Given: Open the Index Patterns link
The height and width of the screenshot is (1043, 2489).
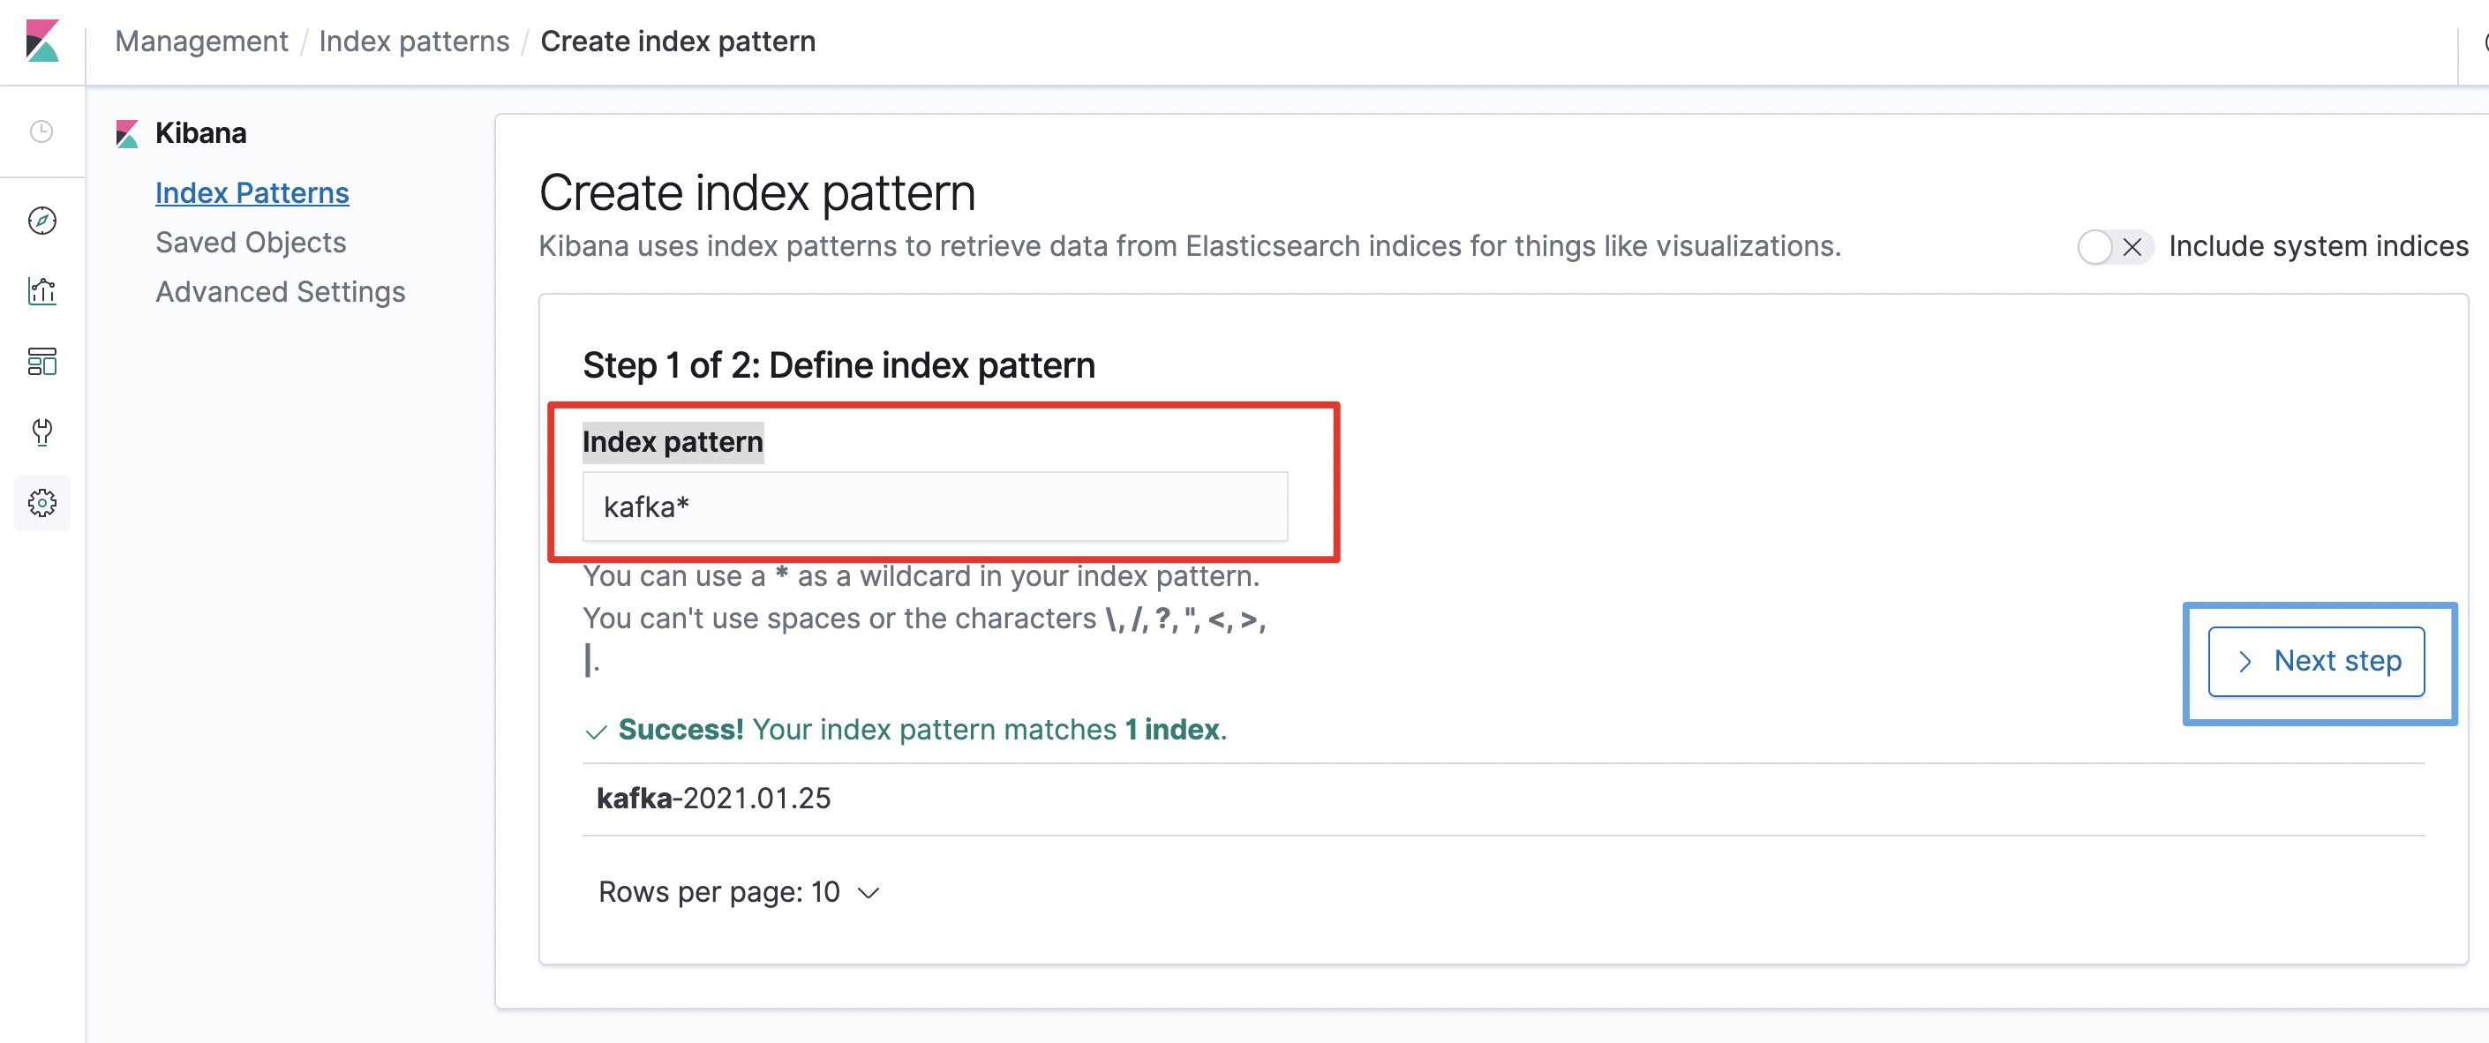Looking at the screenshot, I should [252, 193].
